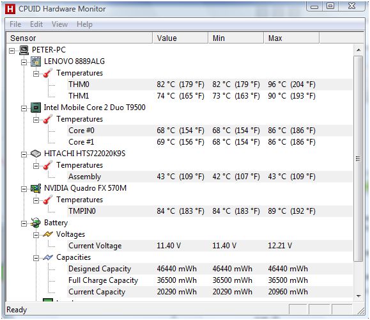Click the vertical scrollbar thumb

[358, 159]
